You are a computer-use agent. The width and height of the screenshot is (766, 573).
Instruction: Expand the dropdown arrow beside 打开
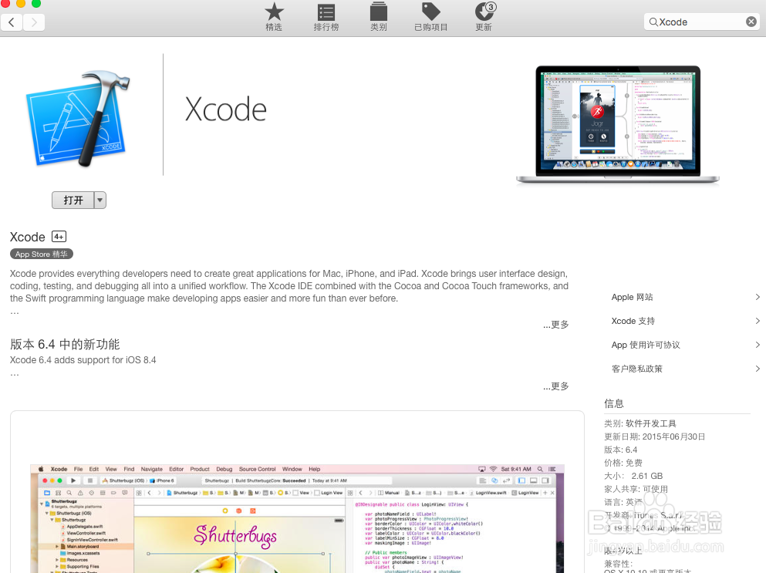pos(100,200)
